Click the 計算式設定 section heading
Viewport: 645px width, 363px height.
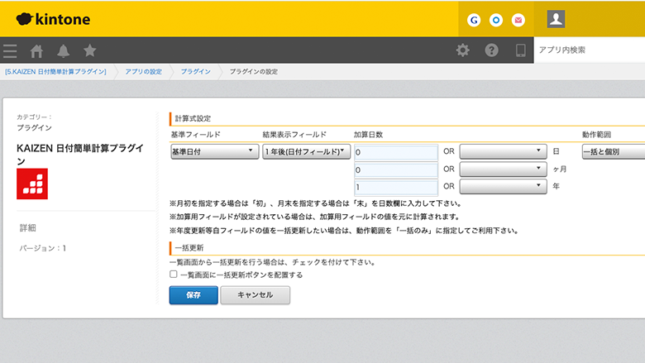(x=193, y=118)
